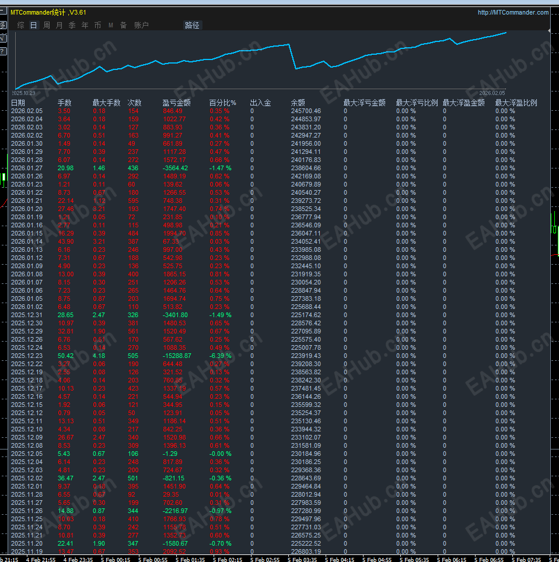559x562 pixels.
Task: Select the 年 yearly tab
Action: (85, 25)
